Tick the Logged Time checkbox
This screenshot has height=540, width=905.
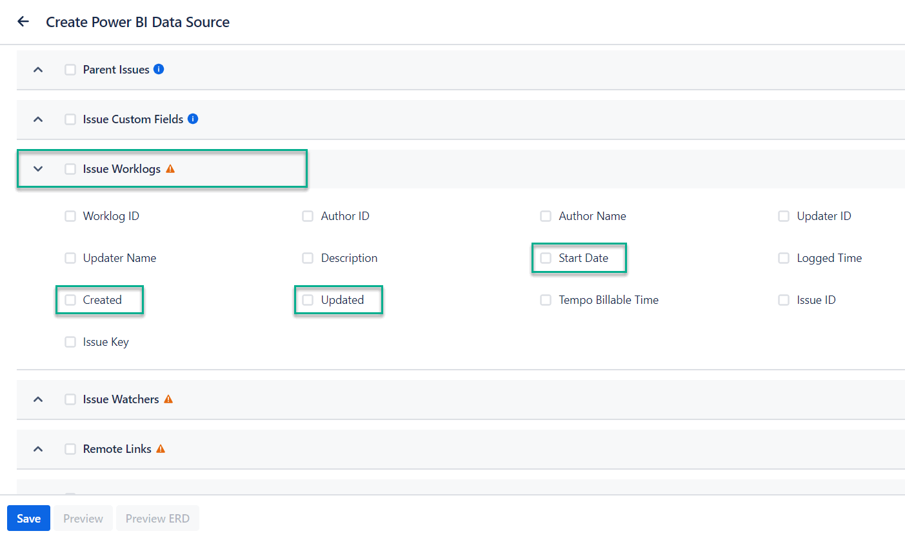click(x=784, y=258)
